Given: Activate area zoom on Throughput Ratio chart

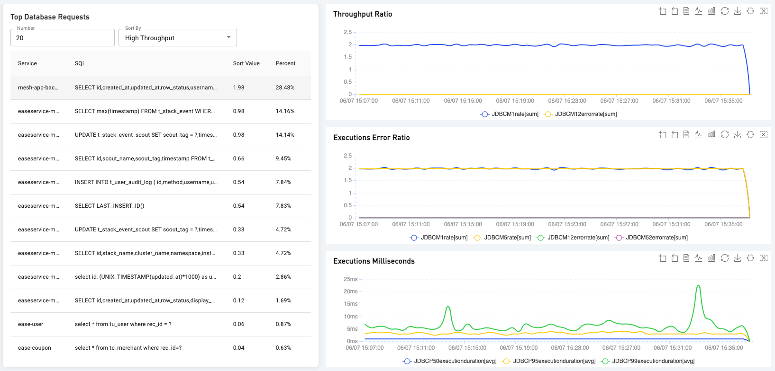Looking at the screenshot, I should coord(663,11).
